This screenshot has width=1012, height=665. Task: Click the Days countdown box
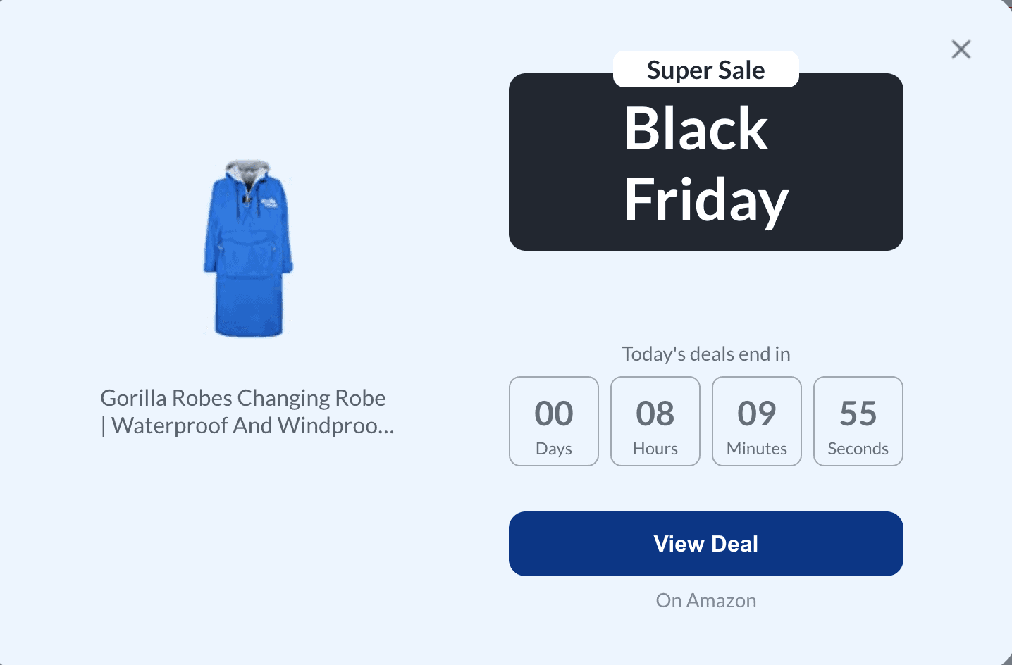coord(553,421)
